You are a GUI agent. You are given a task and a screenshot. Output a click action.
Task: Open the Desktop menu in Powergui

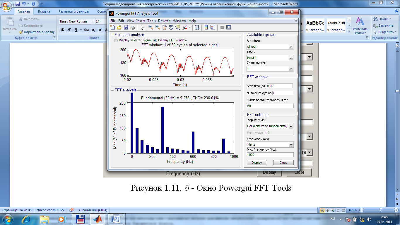(x=164, y=21)
